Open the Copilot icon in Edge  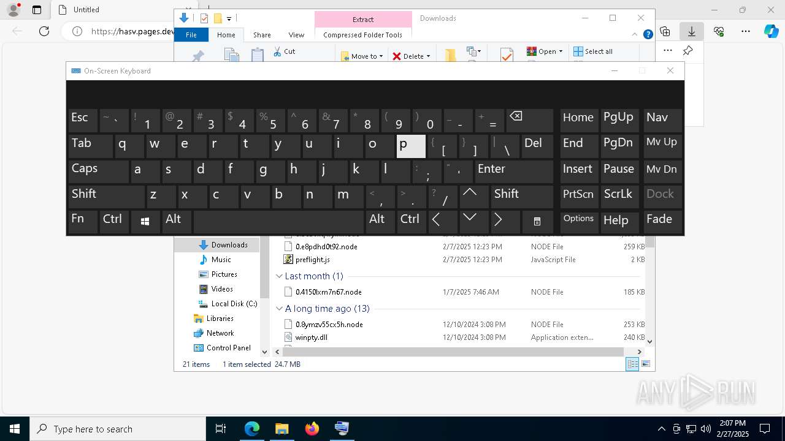tap(772, 31)
